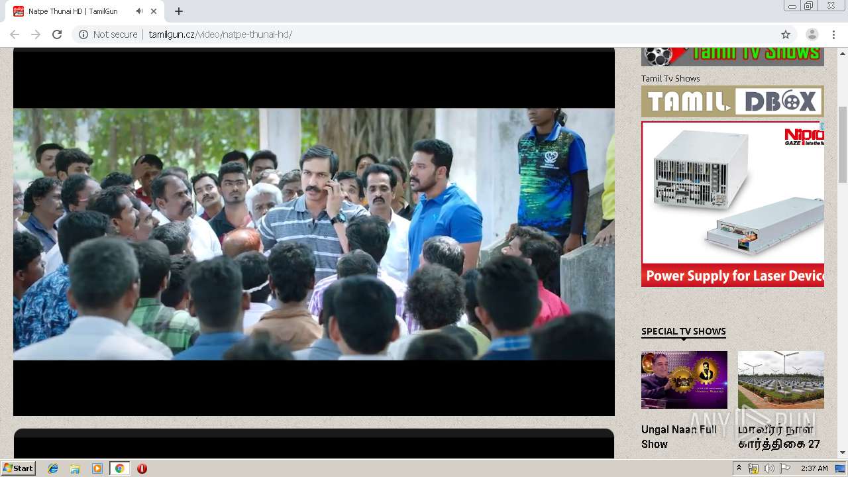Launch Internet Explorer from taskbar

[x=53, y=468]
